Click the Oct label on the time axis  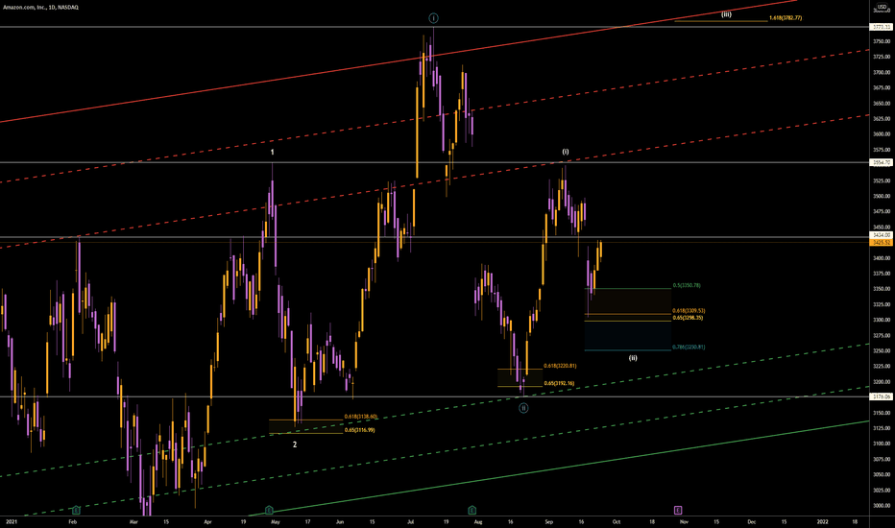click(616, 521)
